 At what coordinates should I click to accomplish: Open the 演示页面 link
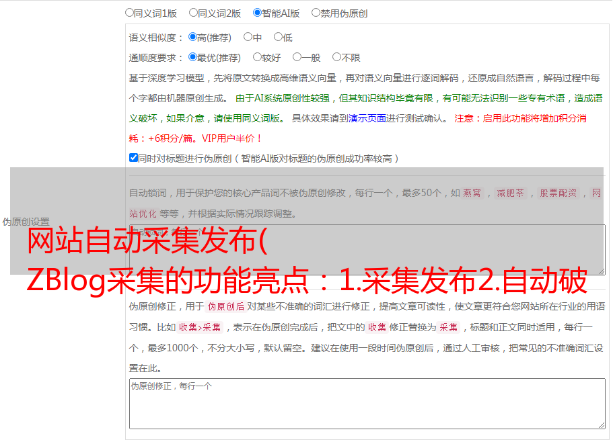(367, 118)
